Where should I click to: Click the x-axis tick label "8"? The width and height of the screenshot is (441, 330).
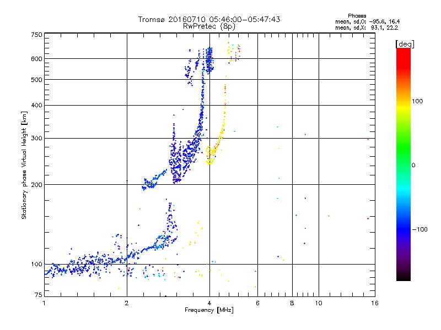[292, 303]
